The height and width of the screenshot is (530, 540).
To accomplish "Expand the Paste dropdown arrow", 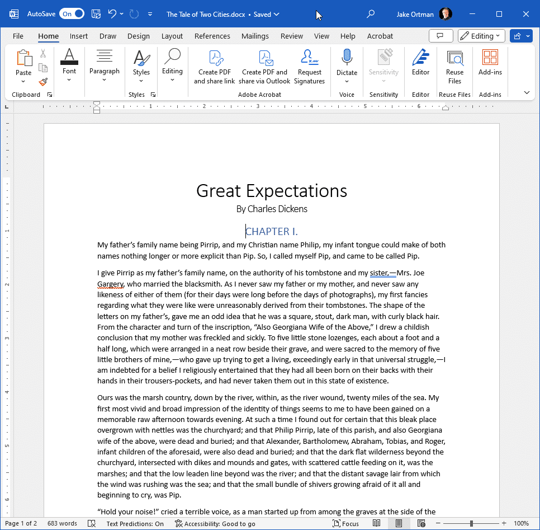I will point(23,82).
